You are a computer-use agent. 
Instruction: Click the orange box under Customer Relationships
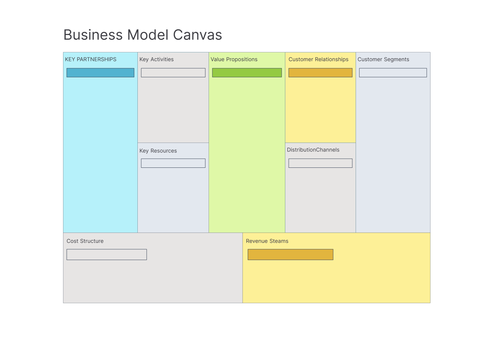tap(320, 72)
